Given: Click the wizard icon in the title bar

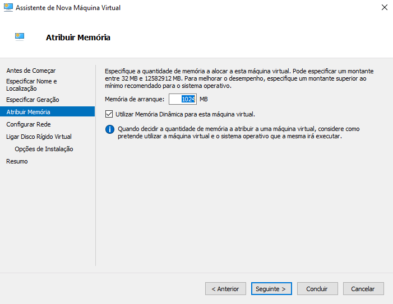Looking at the screenshot, I should 8,8.
